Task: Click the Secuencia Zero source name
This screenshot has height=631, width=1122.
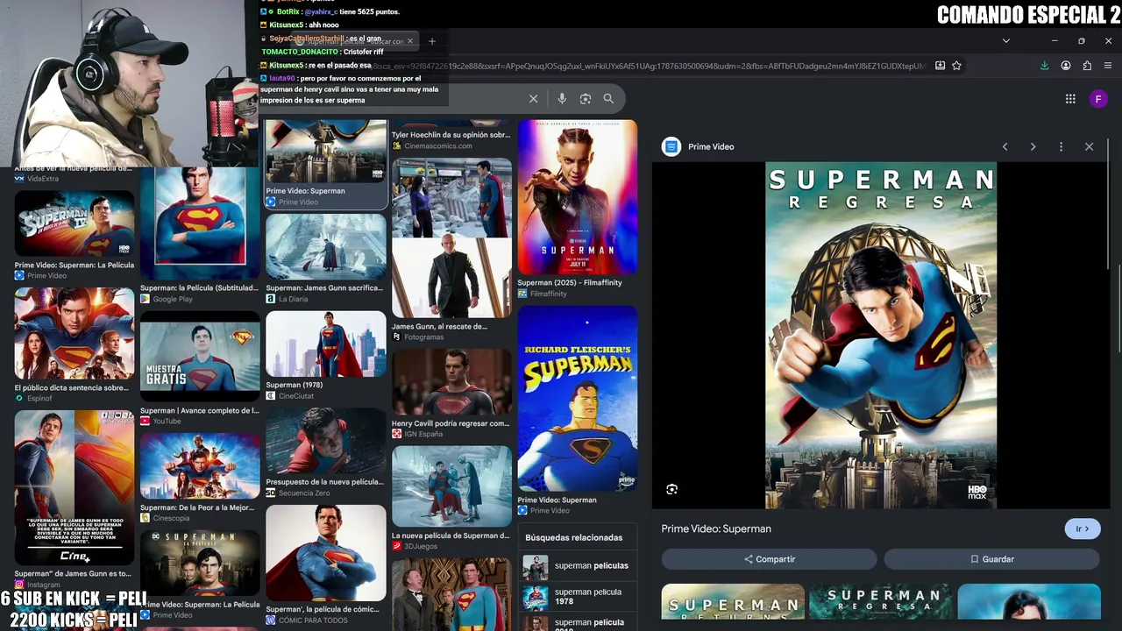Action: point(304,493)
